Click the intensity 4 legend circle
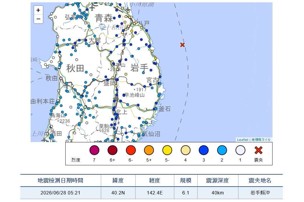Screen dimensions: 304x202 coord(186,150)
